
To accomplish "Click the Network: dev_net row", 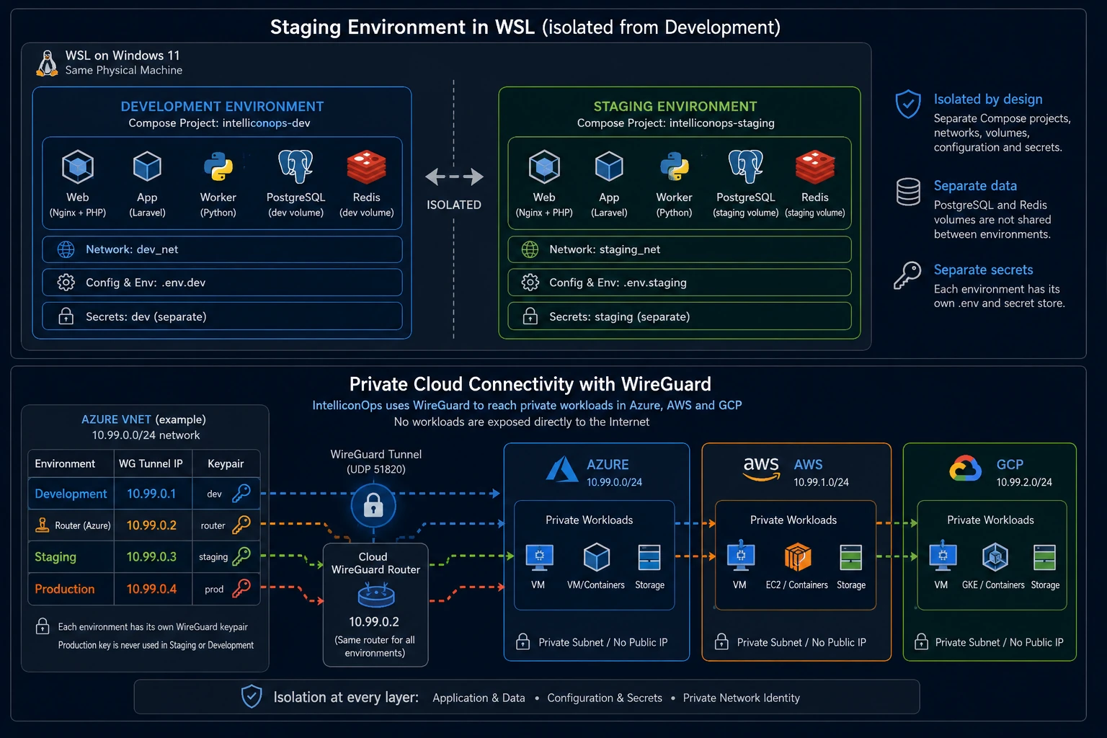I will [222, 249].
